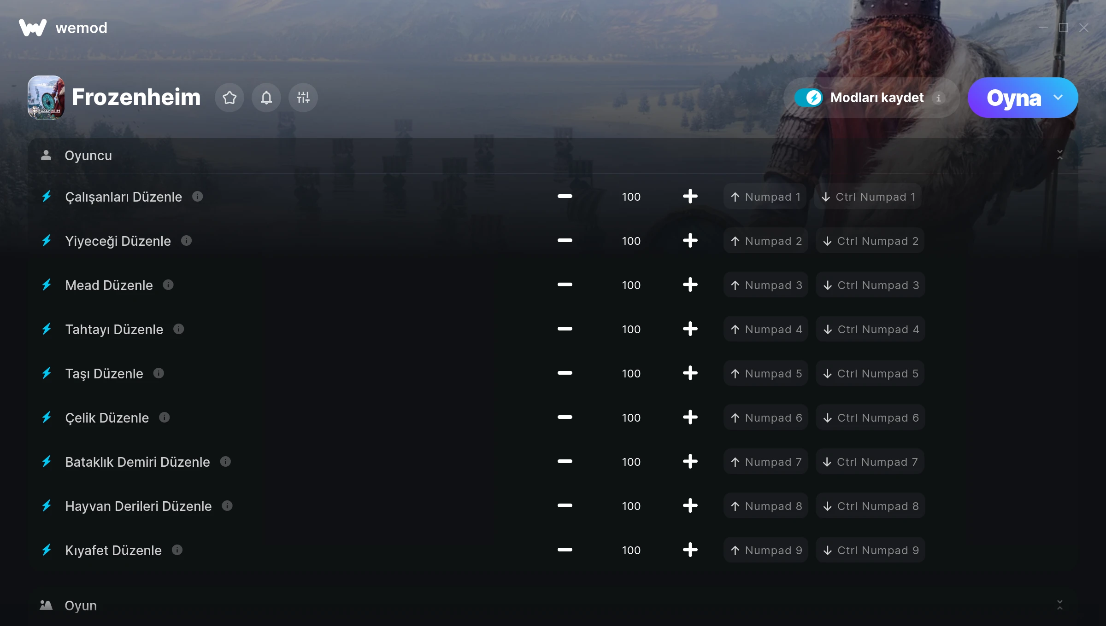Collapse the Oyun section

point(1060,605)
